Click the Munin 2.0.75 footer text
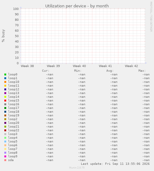 click(x=77, y=168)
